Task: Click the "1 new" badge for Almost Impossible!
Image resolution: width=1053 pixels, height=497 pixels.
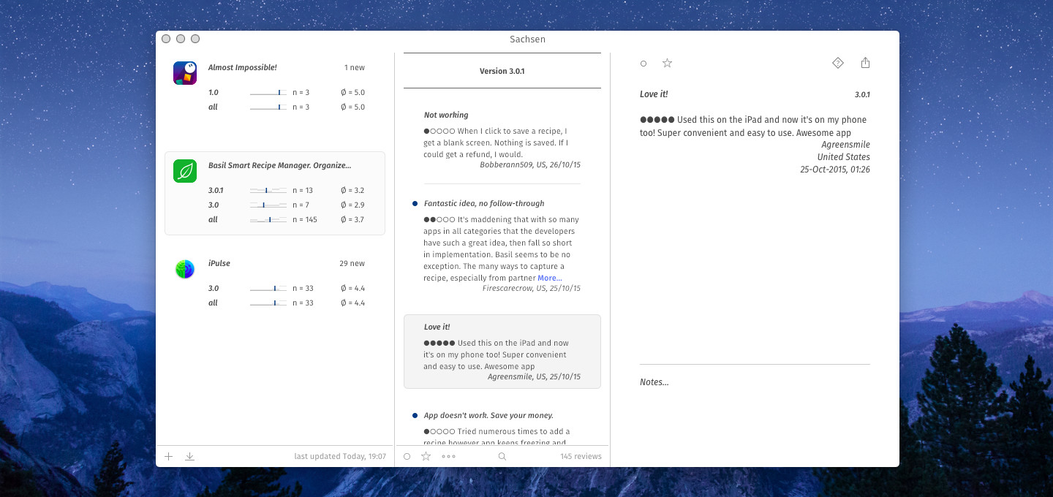Action: [355, 67]
